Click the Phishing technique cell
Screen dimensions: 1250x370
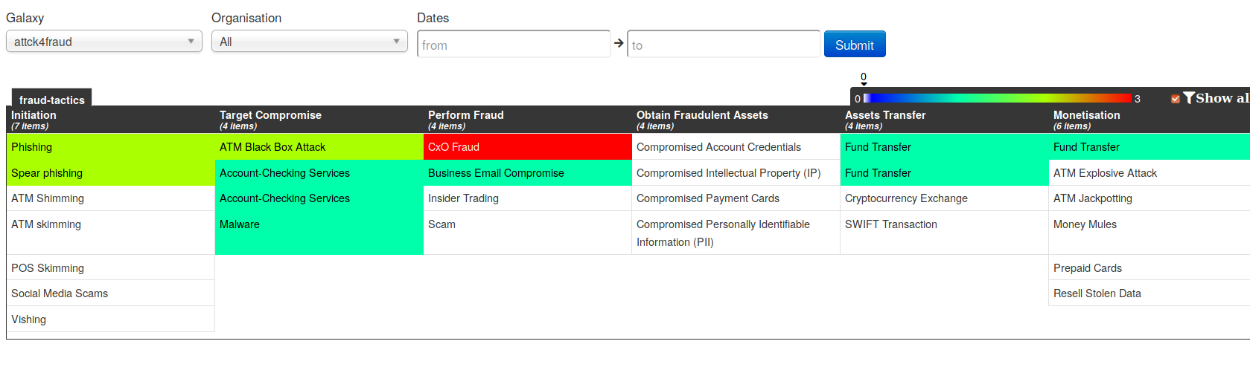tap(110, 147)
